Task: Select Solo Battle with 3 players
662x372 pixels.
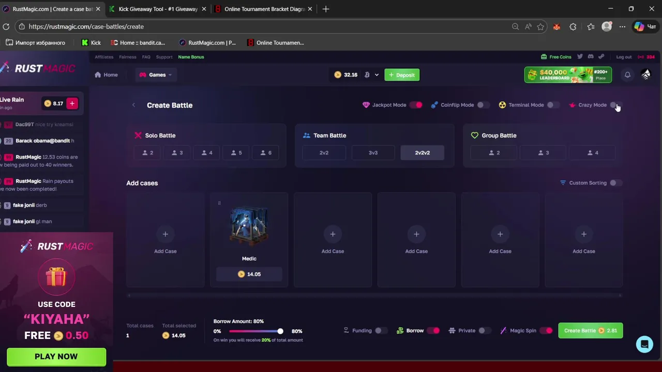Action: point(177,153)
